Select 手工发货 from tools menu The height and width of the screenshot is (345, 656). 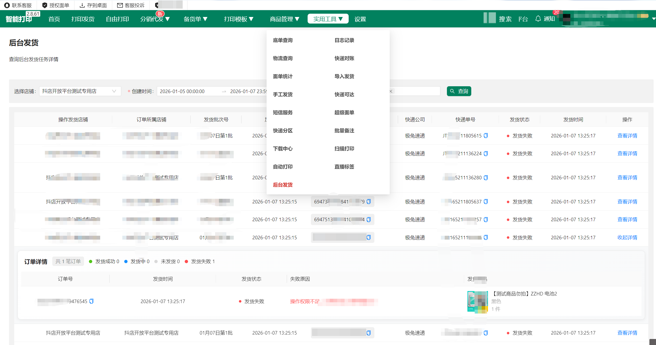pyautogui.click(x=283, y=94)
